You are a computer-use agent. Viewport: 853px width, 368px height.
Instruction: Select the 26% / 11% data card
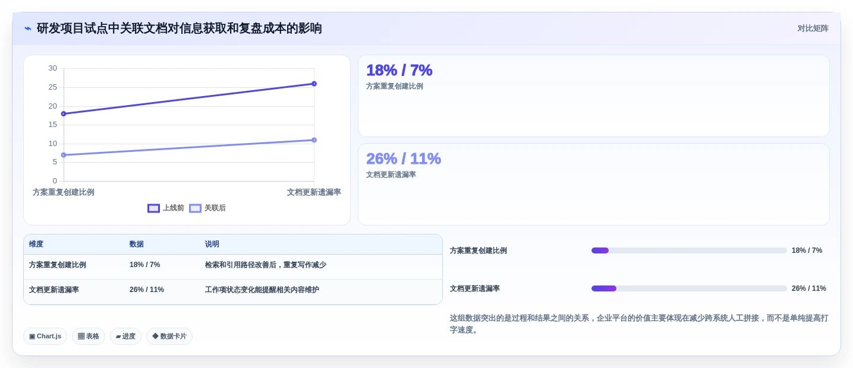coord(593,185)
